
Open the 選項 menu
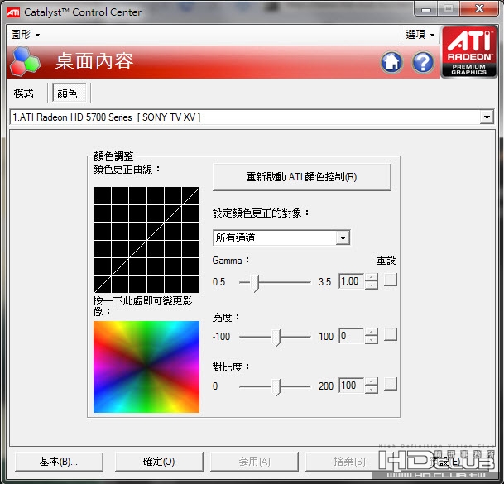click(x=420, y=35)
